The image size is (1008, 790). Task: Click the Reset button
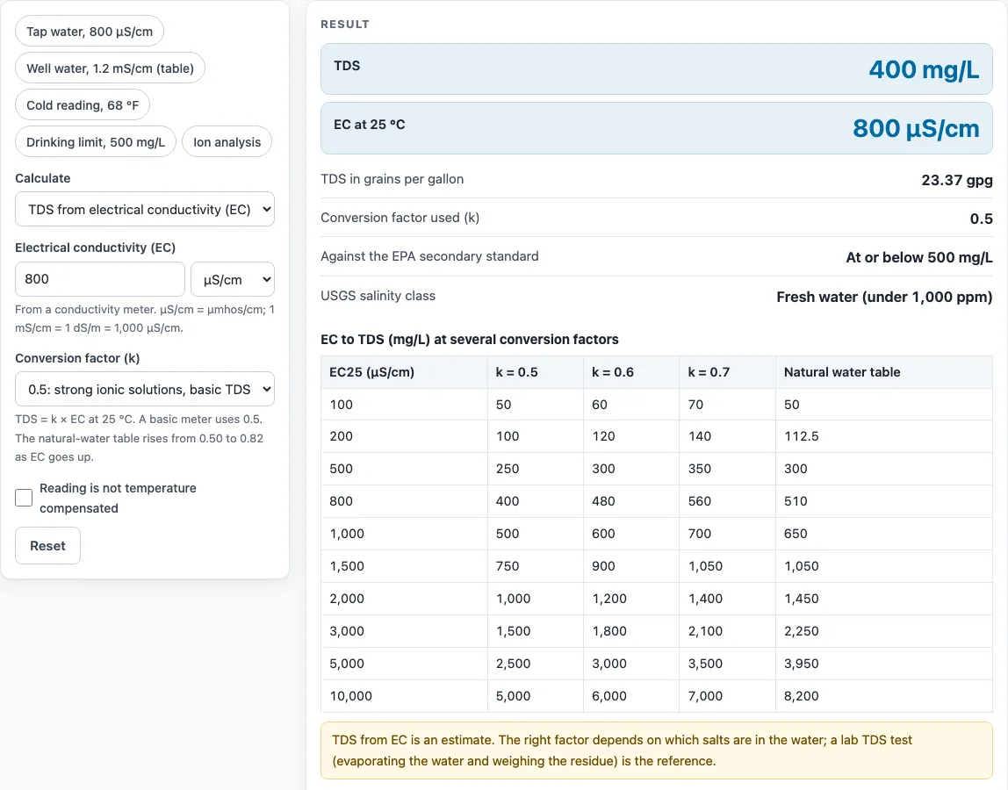pos(47,546)
